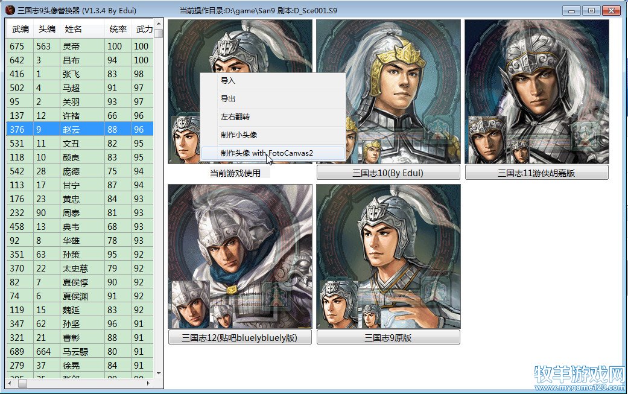The image size is (628, 394).
Task: Select 左右翻转 in the context menu
Action: click(x=273, y=117)
